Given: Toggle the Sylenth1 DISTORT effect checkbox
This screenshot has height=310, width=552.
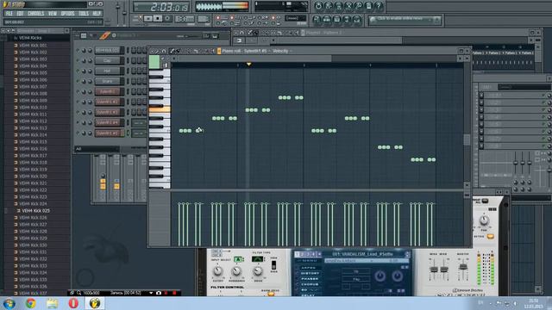Looking at the screenshot, I should 297,274.
